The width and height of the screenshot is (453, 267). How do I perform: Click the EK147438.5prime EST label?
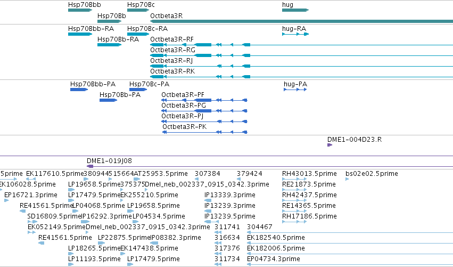(x=149, y=248)
